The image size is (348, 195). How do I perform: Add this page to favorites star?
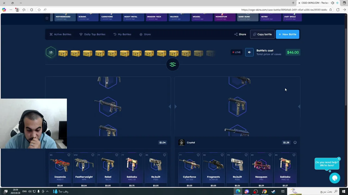click(x=39, y=10)
